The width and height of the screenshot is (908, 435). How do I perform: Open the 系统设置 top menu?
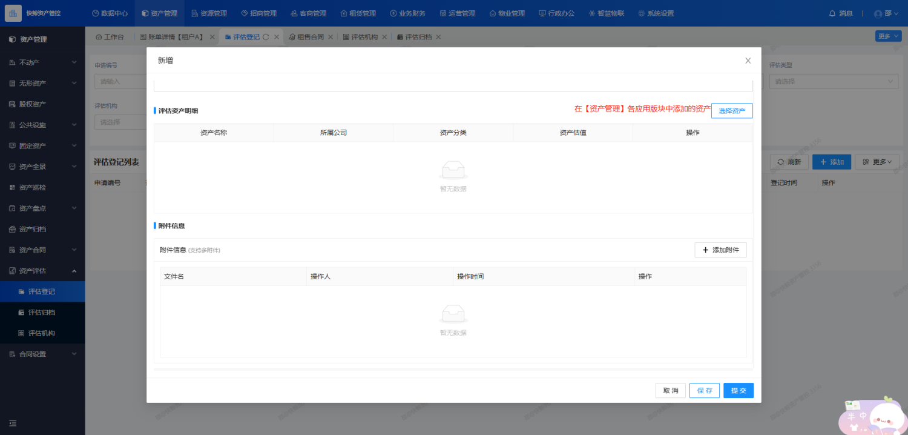pos(656,13)
